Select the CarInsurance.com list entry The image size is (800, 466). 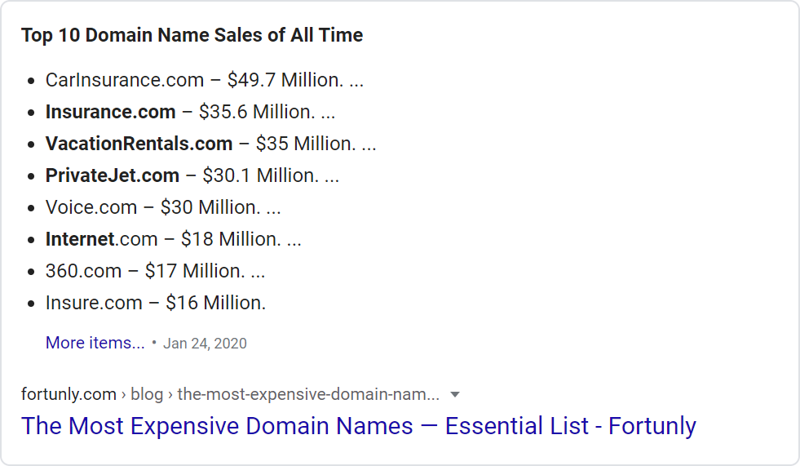[205, 80]
